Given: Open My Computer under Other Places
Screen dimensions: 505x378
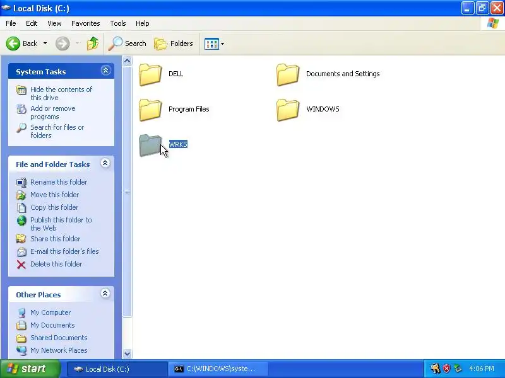Looking at the screenshot, I should click(x=50, y=312).
